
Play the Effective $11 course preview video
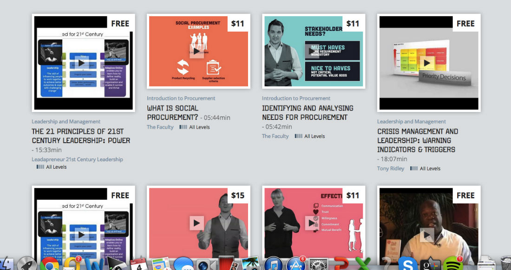click(312, 223)
